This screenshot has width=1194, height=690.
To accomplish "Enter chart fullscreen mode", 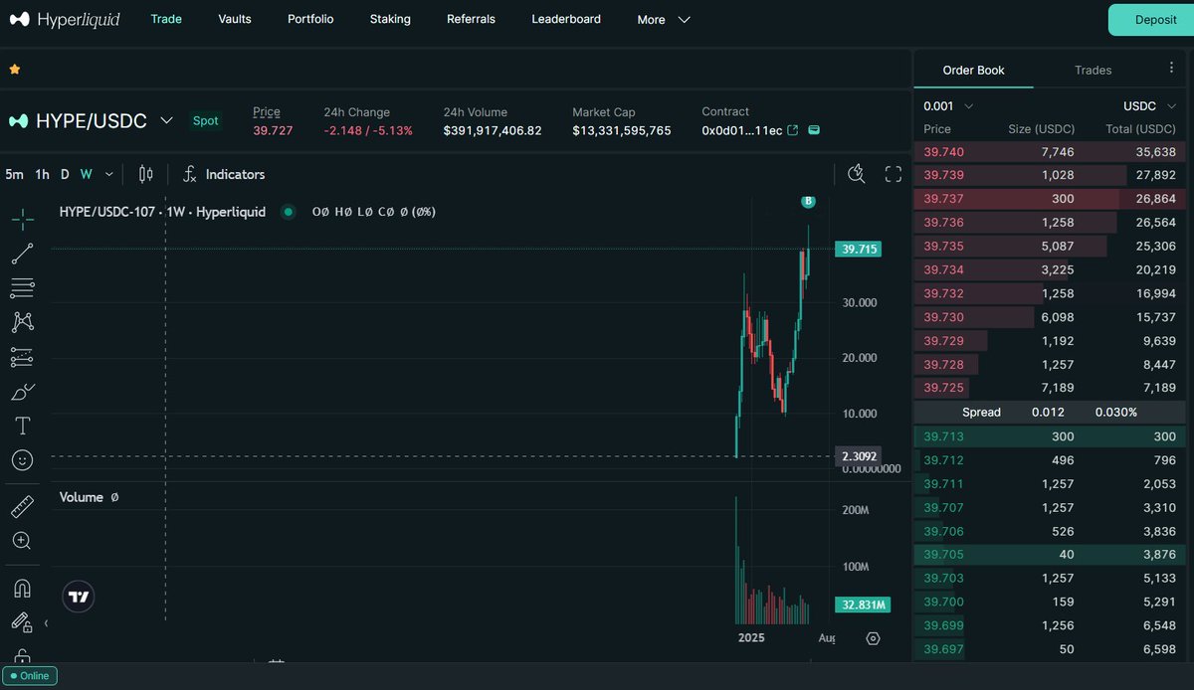I will click(x=893, y=173).
